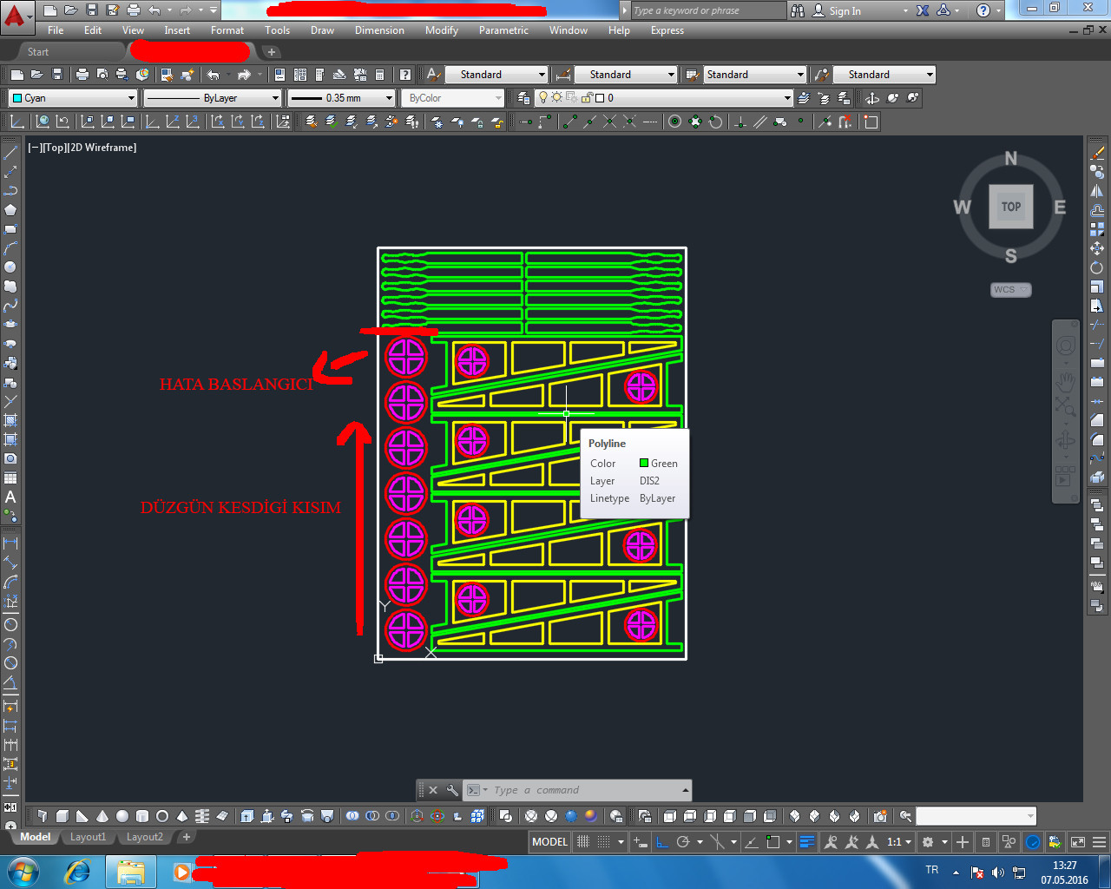Choose the Move modify tool
This screenshot has height=889, width=1111.
pos(1097,248)
